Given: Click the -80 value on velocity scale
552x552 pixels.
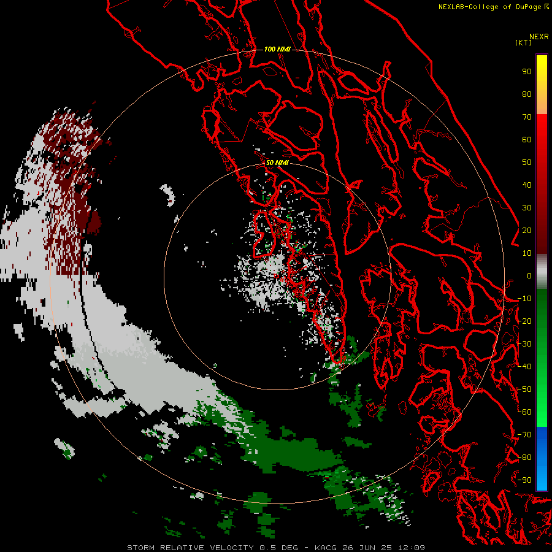Looking at the screenshot, I should click(524, 458).
